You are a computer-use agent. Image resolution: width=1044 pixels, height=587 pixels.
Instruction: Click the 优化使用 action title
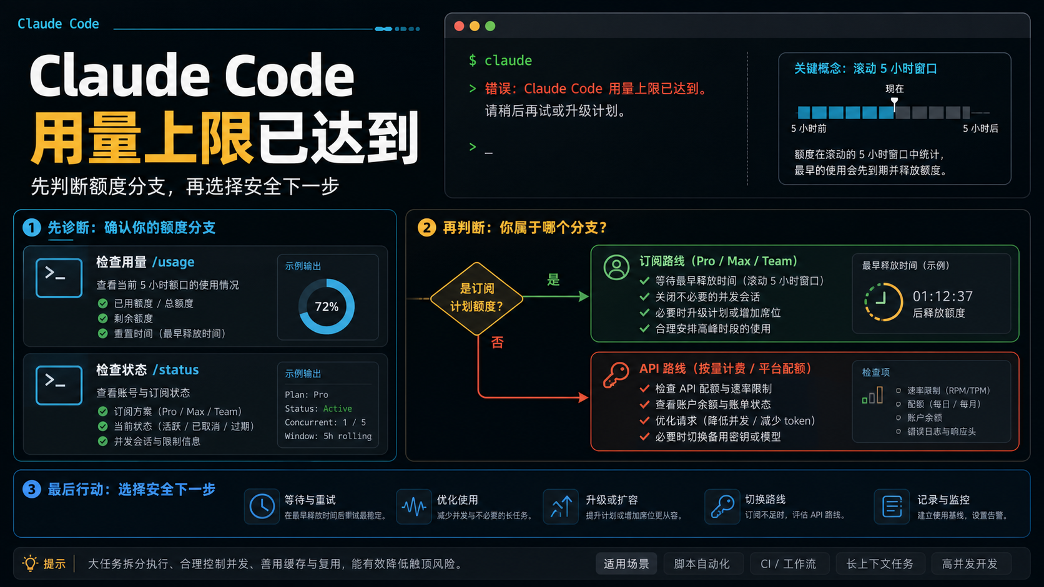(458, 500)
